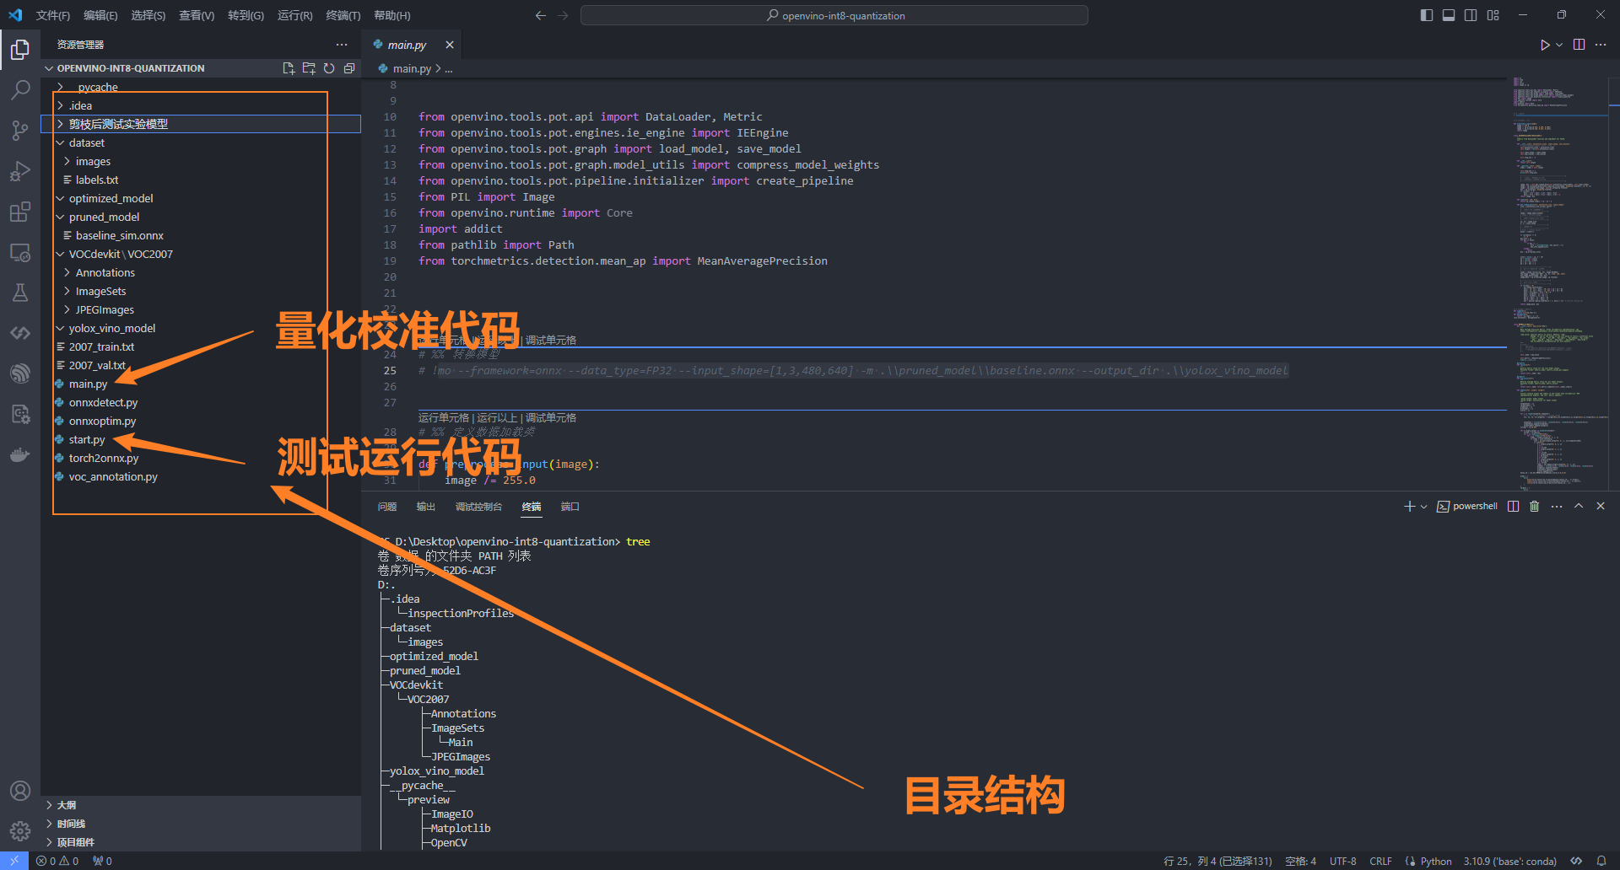1620x870 pixels.
Task: Open the Search view in activity bar
Action: (x=20, y=89)
